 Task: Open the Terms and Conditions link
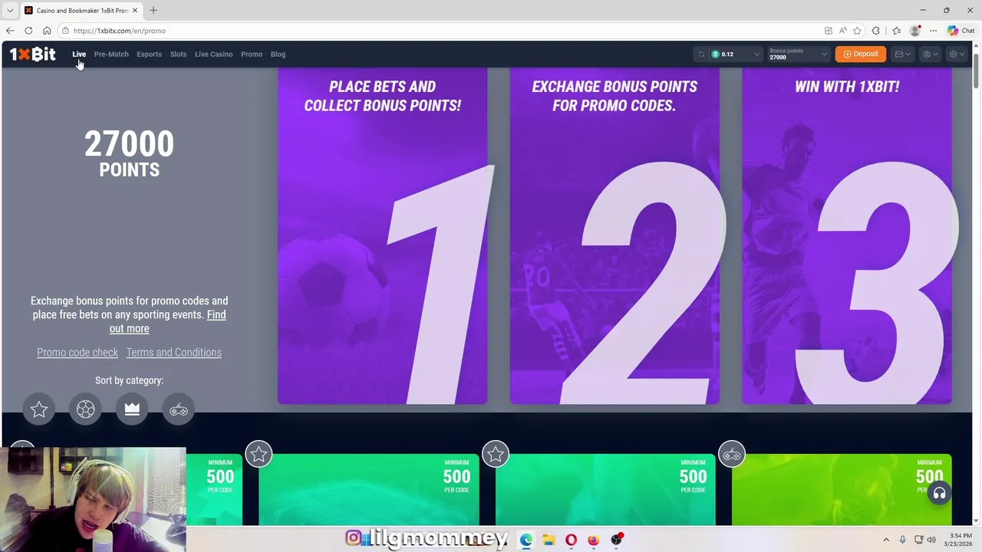174,353
